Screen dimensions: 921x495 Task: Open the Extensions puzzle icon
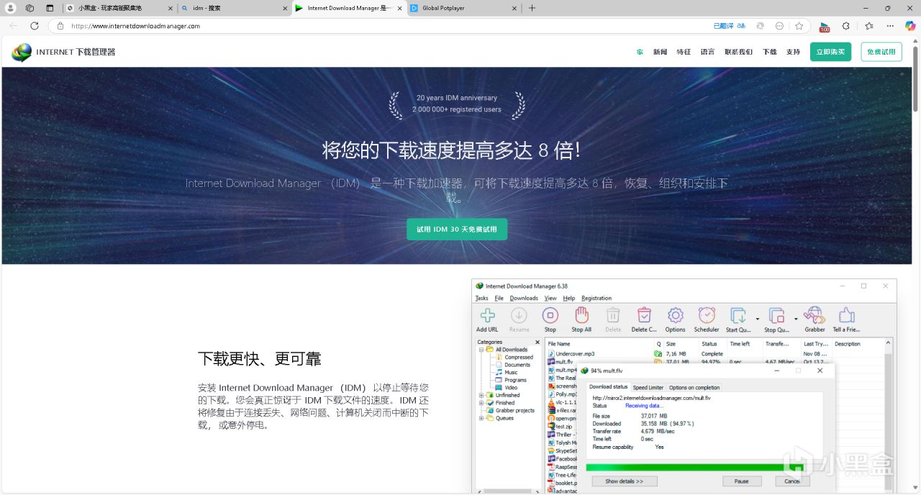coord(845,26)
